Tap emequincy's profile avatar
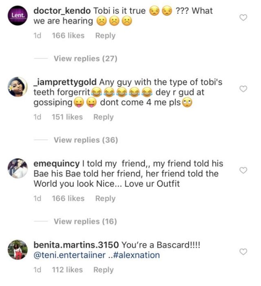Screen dimensions: 261x286 coord(18,168)
